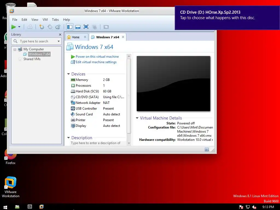This screenshot has height=210, width=280.
Task: Open the Snapshot Manager toolbar icon
Action: (x=58, y=27)
